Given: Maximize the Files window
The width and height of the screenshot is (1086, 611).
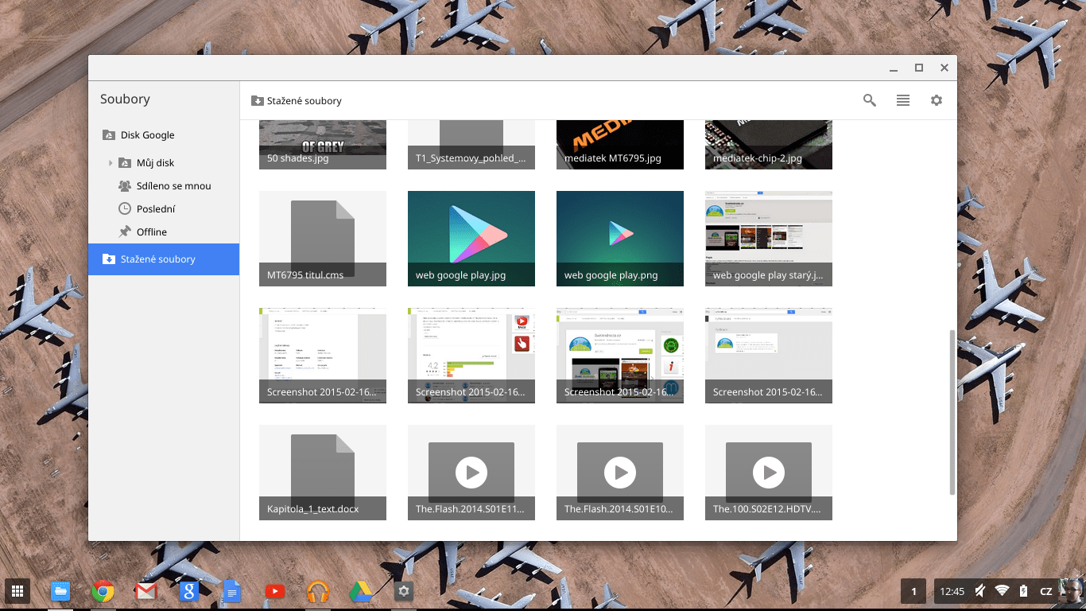Looking at the screenshot, I should pos(919,68).
